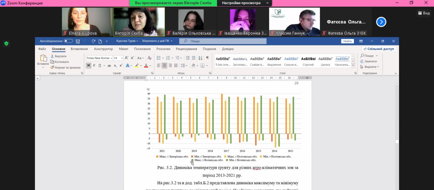
Task: Apply text effects with the blue A icon
Action: [128, 65]
